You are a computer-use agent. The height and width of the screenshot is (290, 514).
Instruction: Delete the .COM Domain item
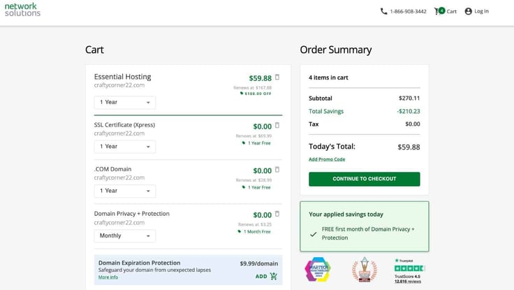coord(277,170)
